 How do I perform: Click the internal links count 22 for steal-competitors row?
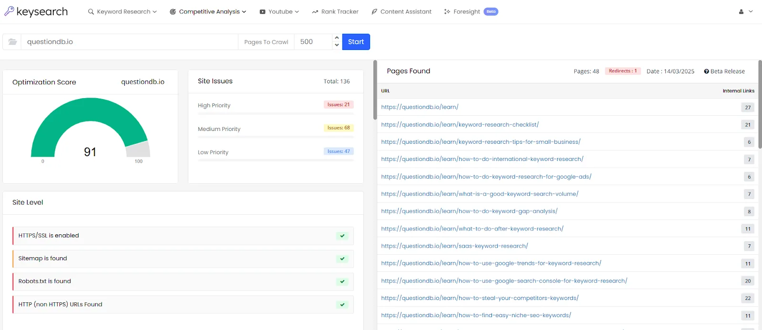pos(748,298)
